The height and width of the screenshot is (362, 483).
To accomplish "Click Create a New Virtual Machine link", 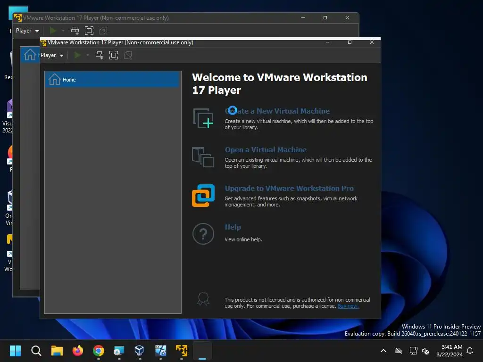I will (277, 111).
